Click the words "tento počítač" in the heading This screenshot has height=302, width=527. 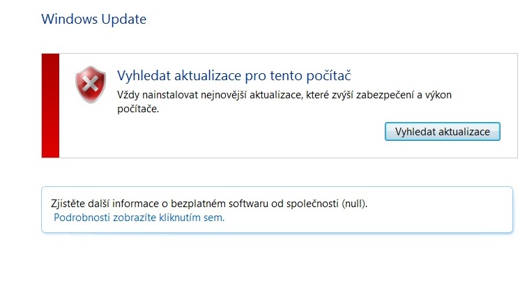[x=318, y=75]
